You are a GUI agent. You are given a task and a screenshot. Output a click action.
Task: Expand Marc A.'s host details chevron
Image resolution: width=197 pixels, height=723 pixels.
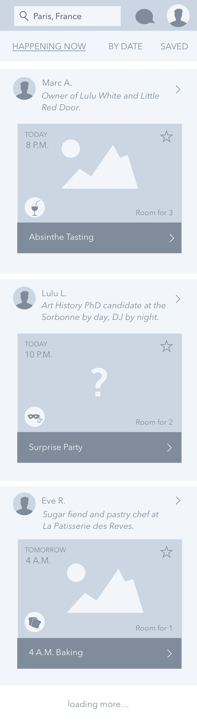[178, 89]
